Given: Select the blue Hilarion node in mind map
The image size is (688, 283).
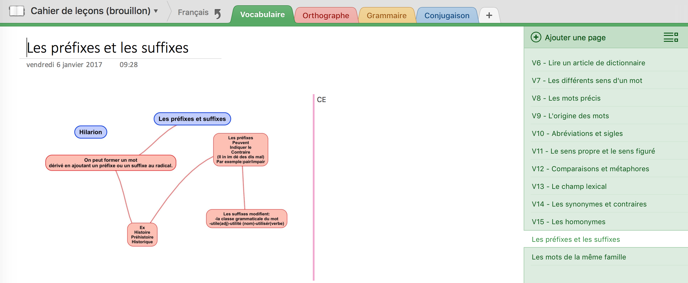Looking at the screenshot, I should coord(90,132).
